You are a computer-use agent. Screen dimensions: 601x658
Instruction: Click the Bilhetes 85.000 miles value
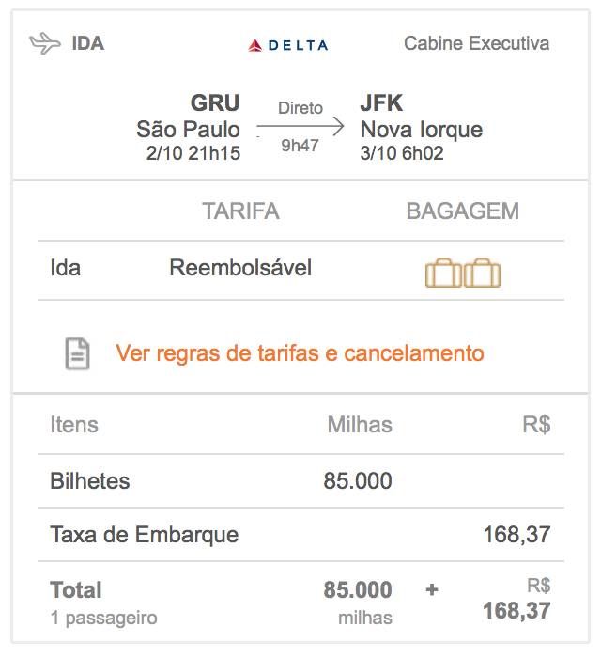click(358, 481)
